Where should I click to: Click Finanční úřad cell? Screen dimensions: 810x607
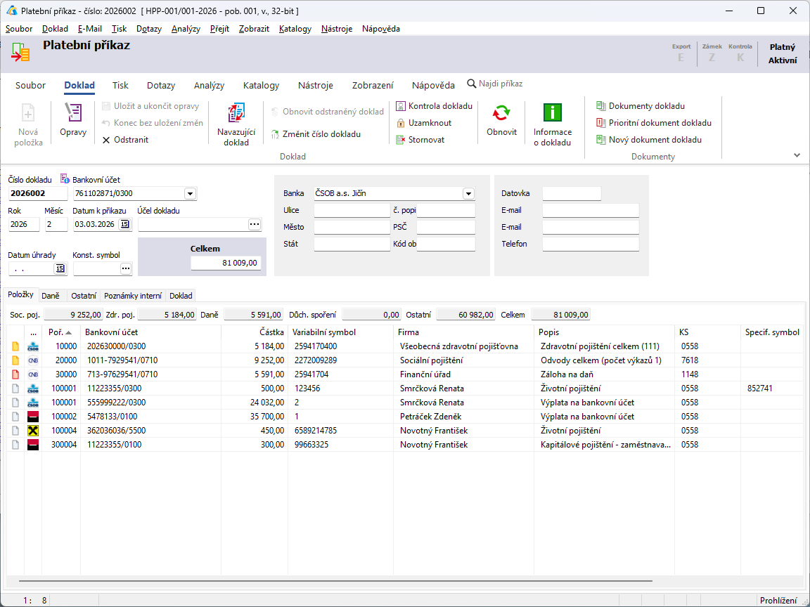pyautogui.click(x=463, y=374)
